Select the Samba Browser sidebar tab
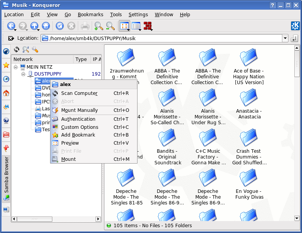The width and height of the screenshot is (302, 233). pos(6,179)
